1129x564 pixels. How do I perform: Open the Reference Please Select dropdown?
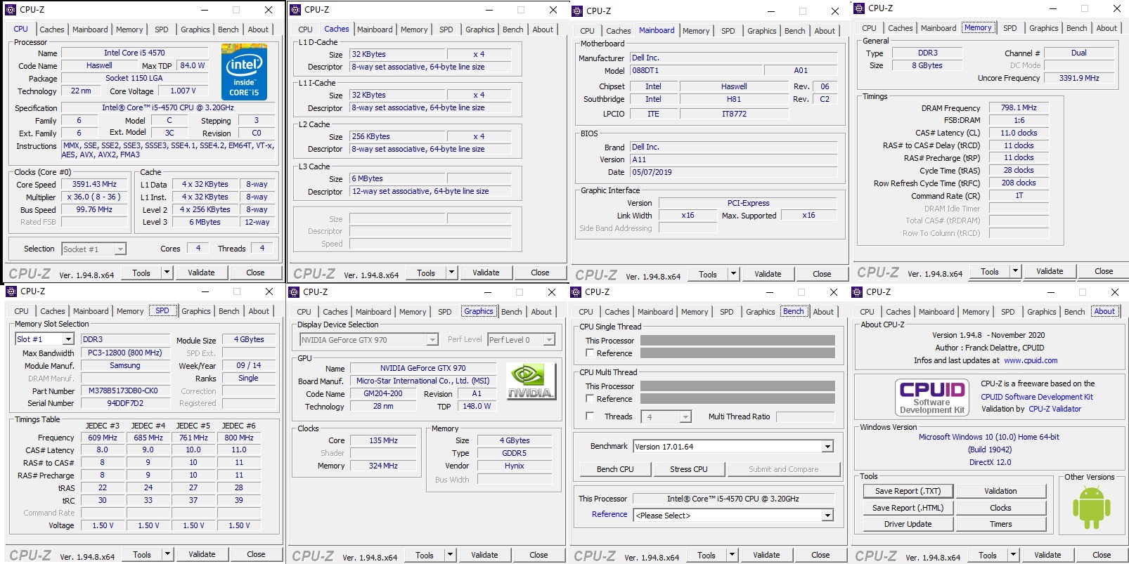pyautogui.click(x=827, y=516)
